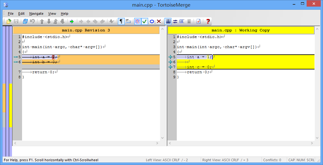
Task: Click the plus marker on right line 5
Action: tap(170, 57)
